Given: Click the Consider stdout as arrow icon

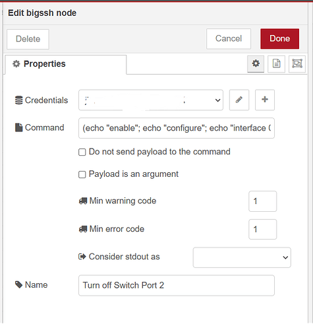Looking at the screenshot, I should pyautogui.click(x=82, y=257).
